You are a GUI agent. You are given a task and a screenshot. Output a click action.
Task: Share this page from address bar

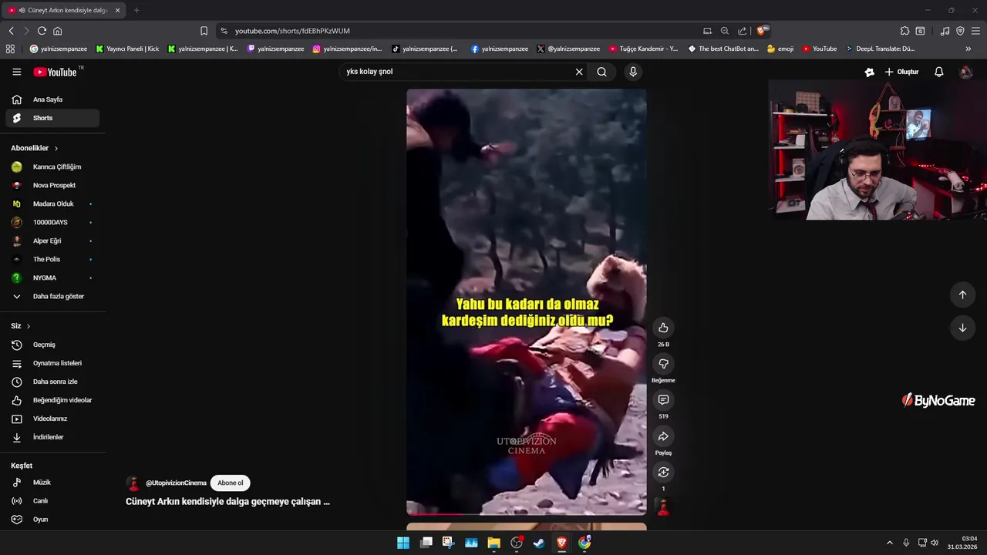pyautogui.click(x=742, y=31)
